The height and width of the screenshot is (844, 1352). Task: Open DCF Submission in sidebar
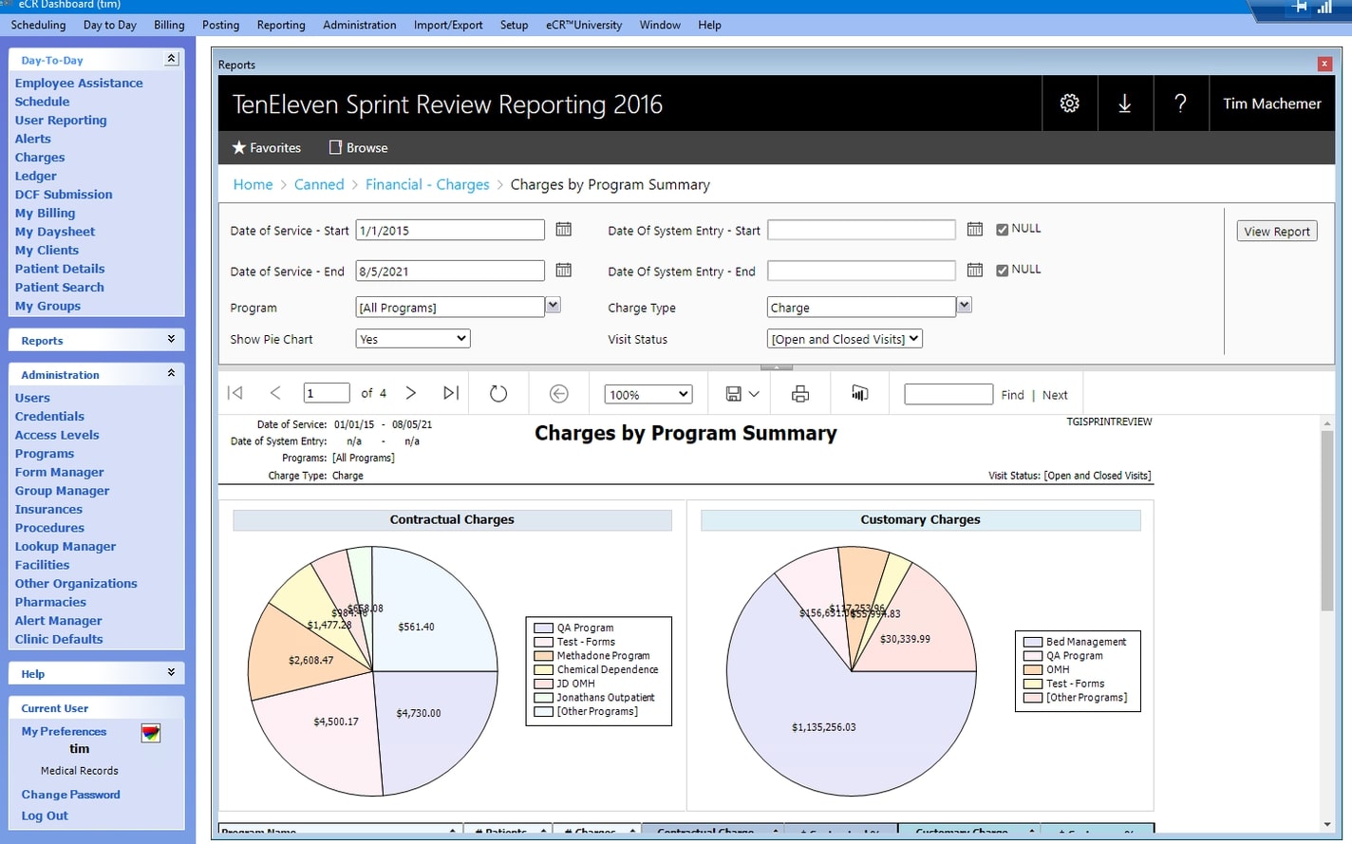64,194
